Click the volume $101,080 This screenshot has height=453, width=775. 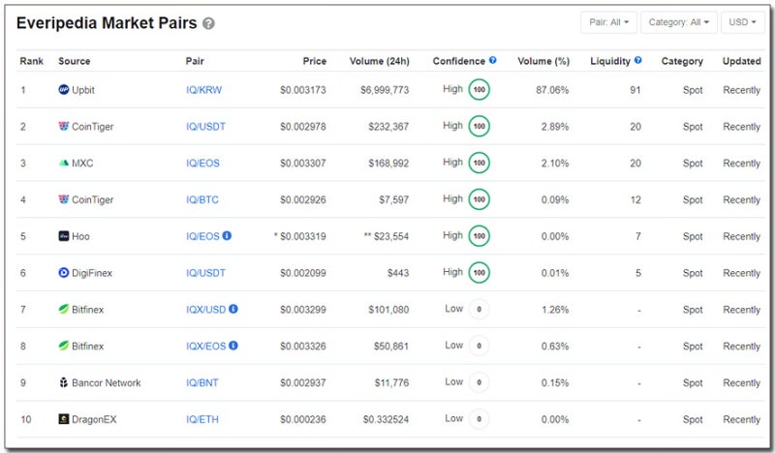tap(388, 309)
